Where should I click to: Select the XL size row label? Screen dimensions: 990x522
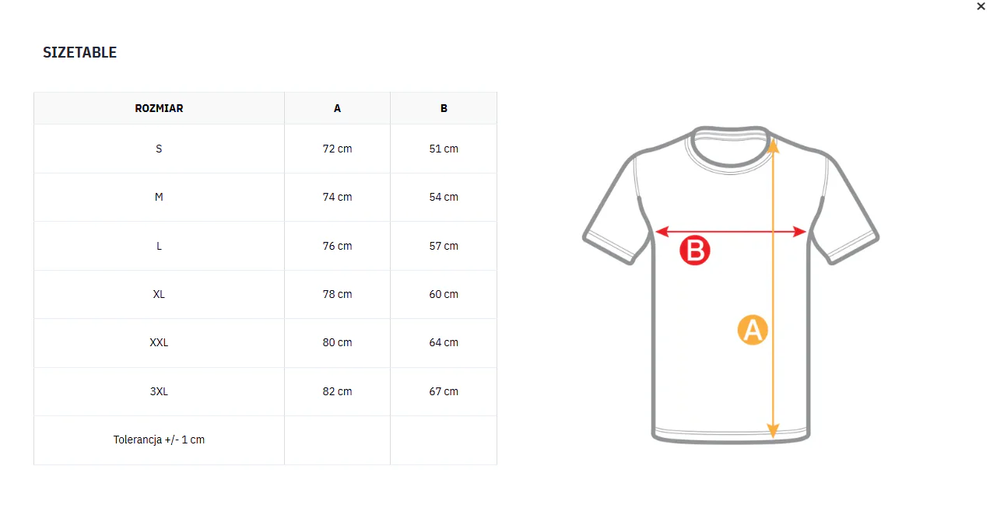159,294
